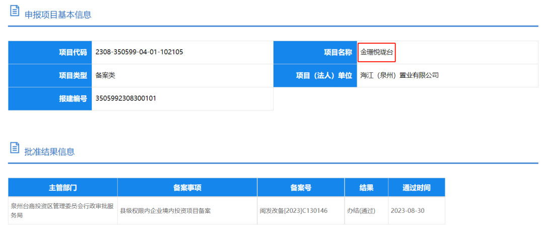The image size is (544, 238).
Task: Click the 备案事项 column header
Action: point(187,187)
